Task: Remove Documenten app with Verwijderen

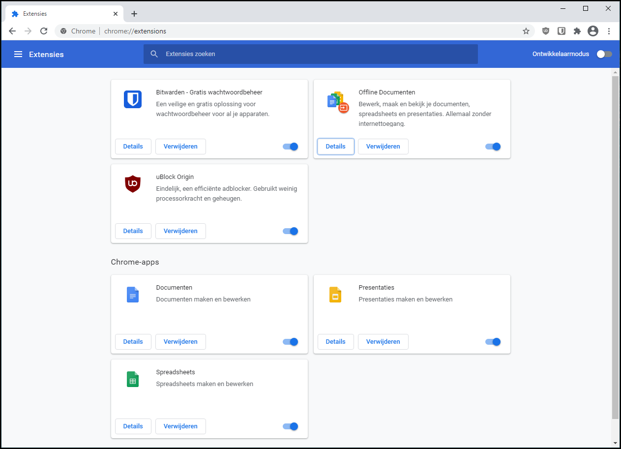Action: coord(180,342)
